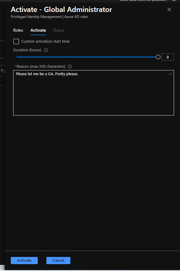The image size is (180, 271).
Task: Click the left end of the duration slider
Action: [17, 57]
